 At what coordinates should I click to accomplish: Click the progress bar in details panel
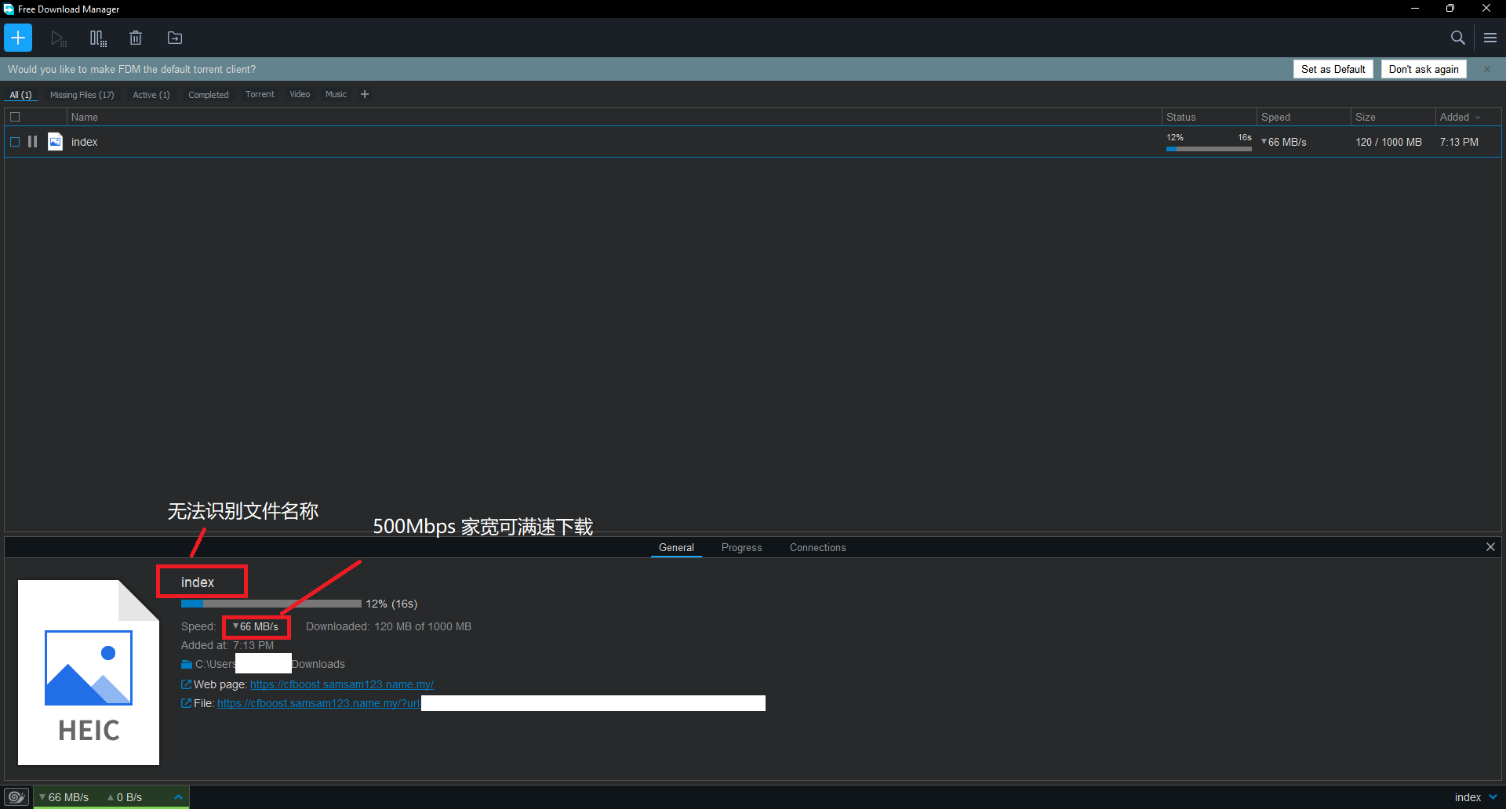click(271, 604)
